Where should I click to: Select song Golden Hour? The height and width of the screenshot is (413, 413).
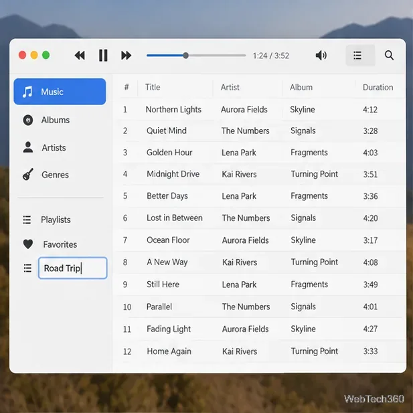(x=169, y=153)
